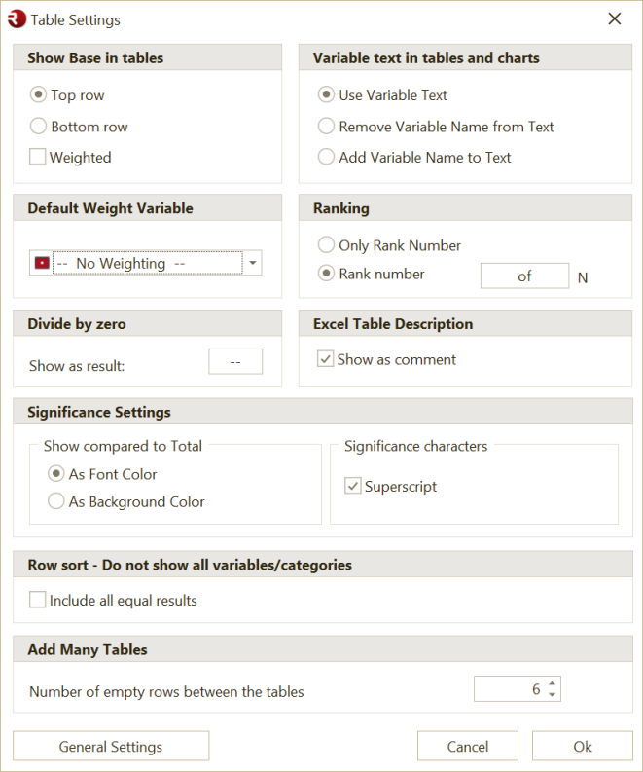Click the Rank number 'of' text field

click(x=524, y=276)
